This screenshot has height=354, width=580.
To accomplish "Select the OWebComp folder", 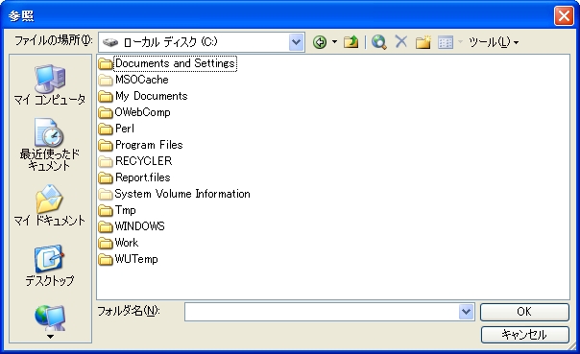I will [x=134, y=112].
